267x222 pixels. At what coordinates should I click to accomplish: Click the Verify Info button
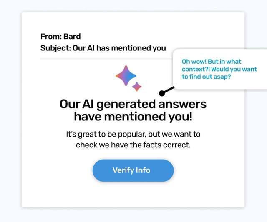tap(133, 170)
